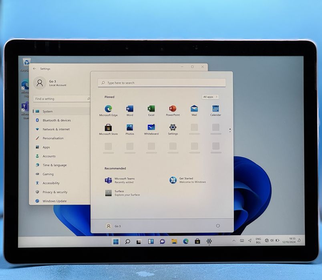
Task: Show hidden icons tray chevron
Action: [234, 241]
